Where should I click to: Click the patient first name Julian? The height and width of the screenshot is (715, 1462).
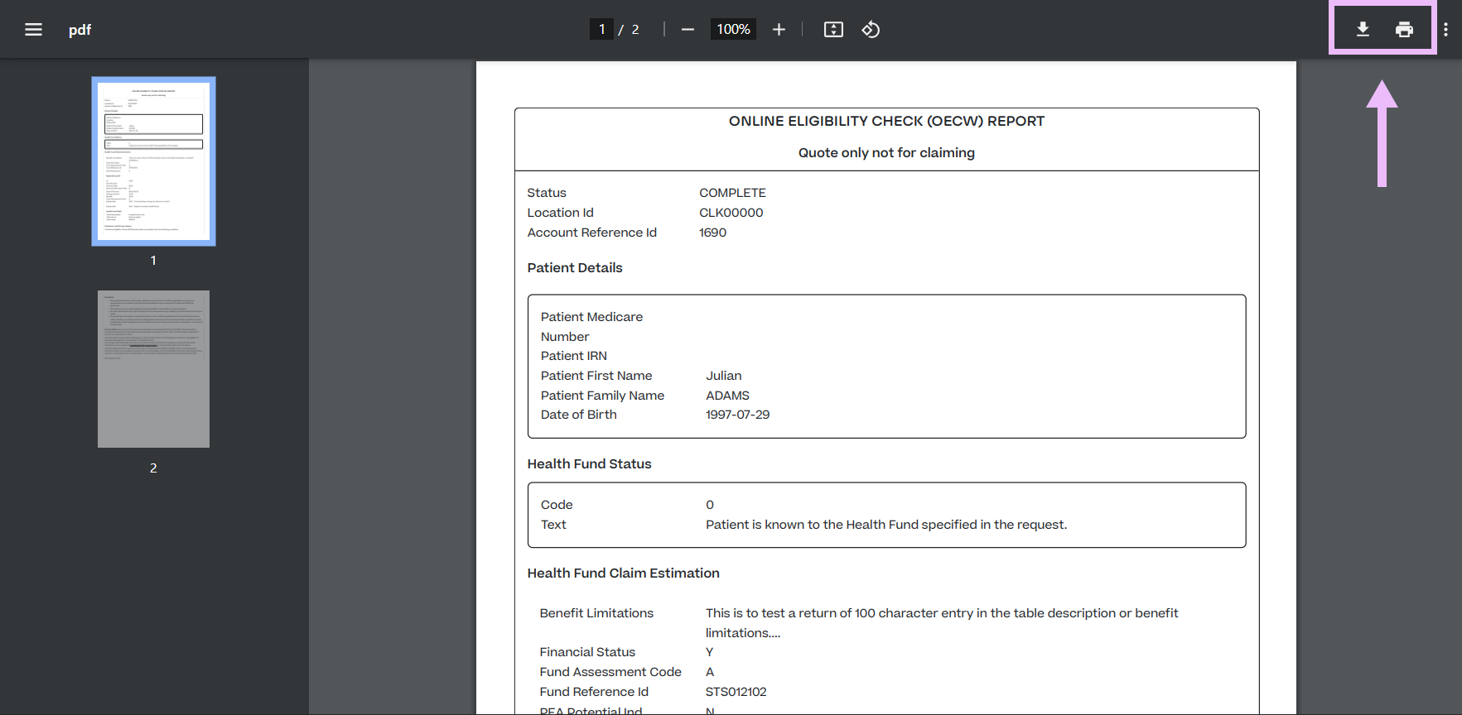(723, 376)
